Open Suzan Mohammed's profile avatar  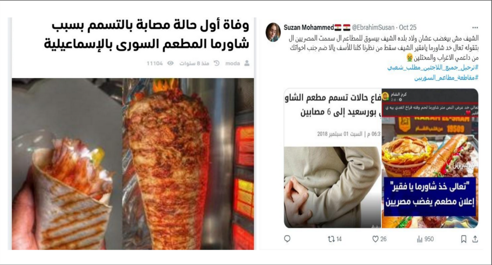(x=273, y=32)
